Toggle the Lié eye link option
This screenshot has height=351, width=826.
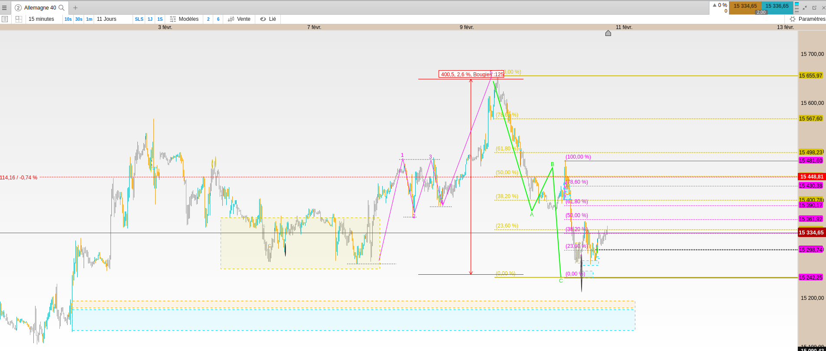click(268, 19)
